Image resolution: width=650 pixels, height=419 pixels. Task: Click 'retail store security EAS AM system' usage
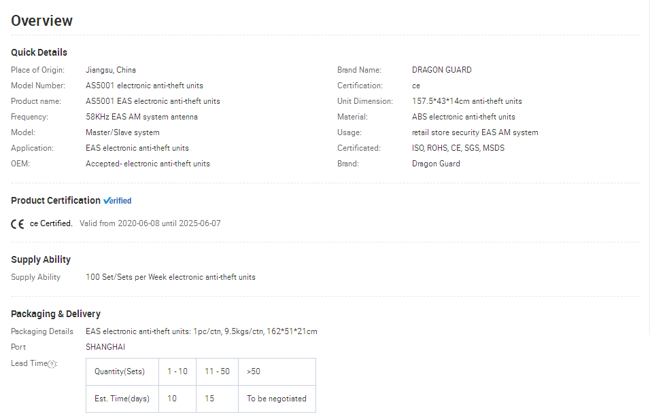[x=475, y=132]
